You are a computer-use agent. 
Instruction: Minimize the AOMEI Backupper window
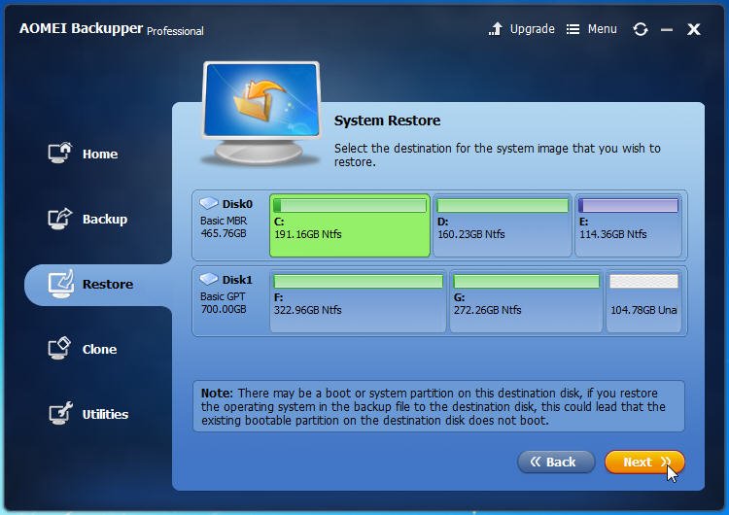point(667,30)
